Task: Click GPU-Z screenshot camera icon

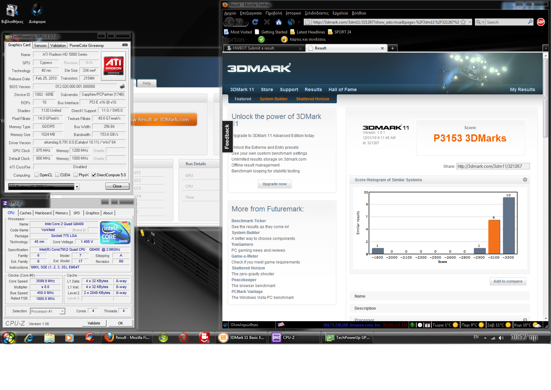Action: [125, 45]
